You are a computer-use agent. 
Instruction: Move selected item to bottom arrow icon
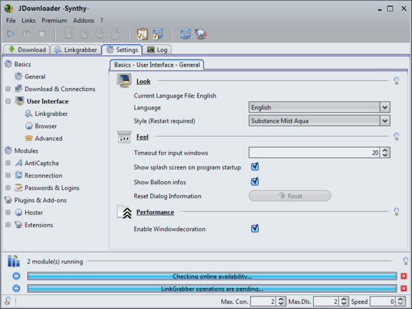(x=115, y=34)
